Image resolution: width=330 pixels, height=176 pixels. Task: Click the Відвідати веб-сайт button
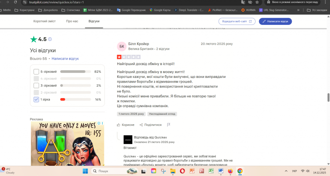pos(237,21)
